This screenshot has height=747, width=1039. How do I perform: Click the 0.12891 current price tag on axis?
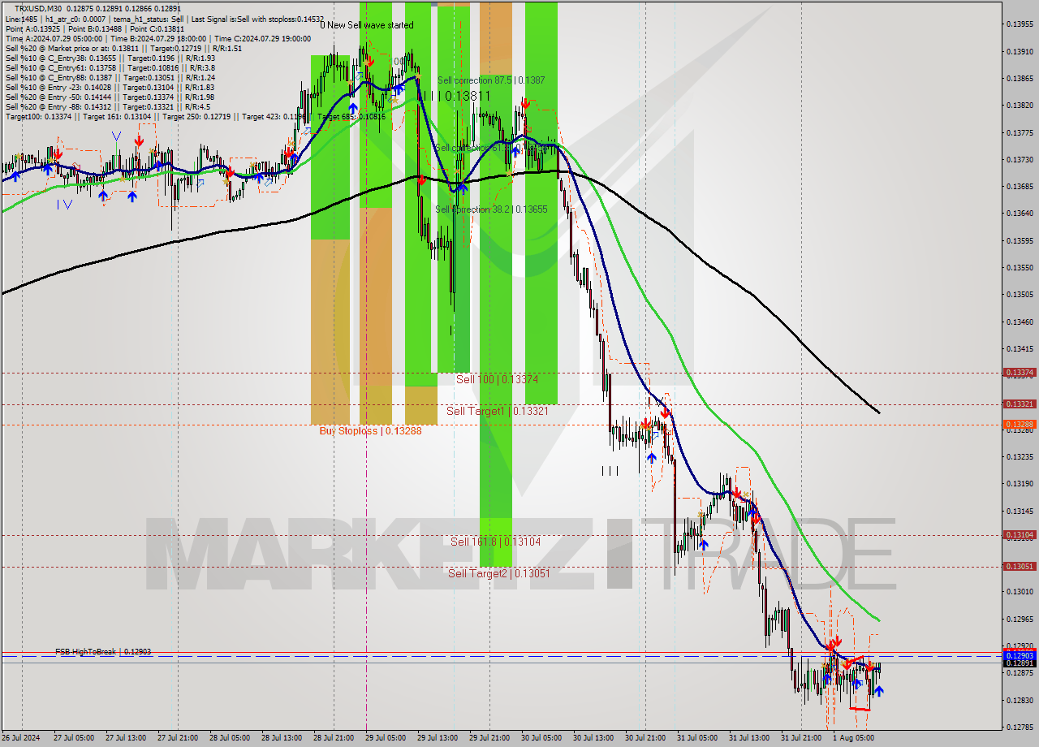(1020, 663)
